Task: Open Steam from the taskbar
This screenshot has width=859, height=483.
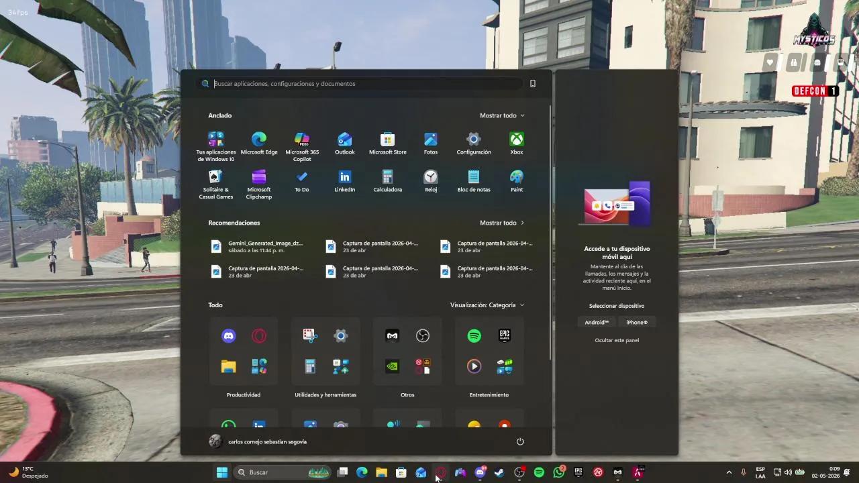Action: pyautogui.click(x=499, y=472)
